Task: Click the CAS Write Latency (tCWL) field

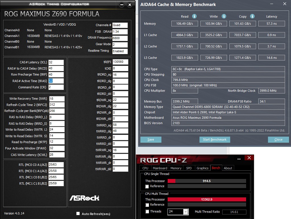Action: (x=57, y=155)
